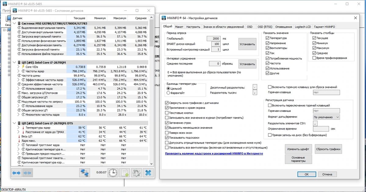The height and width of the screenshot is (192, 366).
Task: Click clock icon beside Доступная виртуальная память
Action: [19, 32]
